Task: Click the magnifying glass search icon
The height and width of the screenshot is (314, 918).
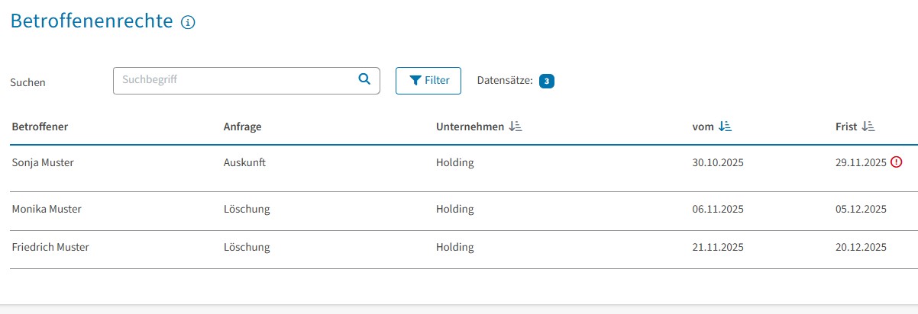Action: click(x=364, y=78)
